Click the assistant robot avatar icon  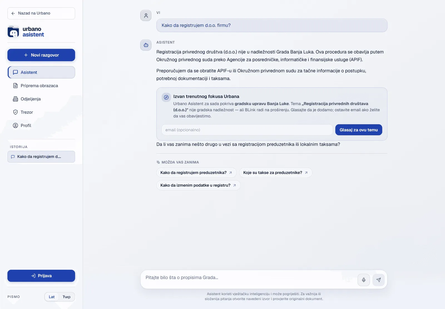point(146,45)
